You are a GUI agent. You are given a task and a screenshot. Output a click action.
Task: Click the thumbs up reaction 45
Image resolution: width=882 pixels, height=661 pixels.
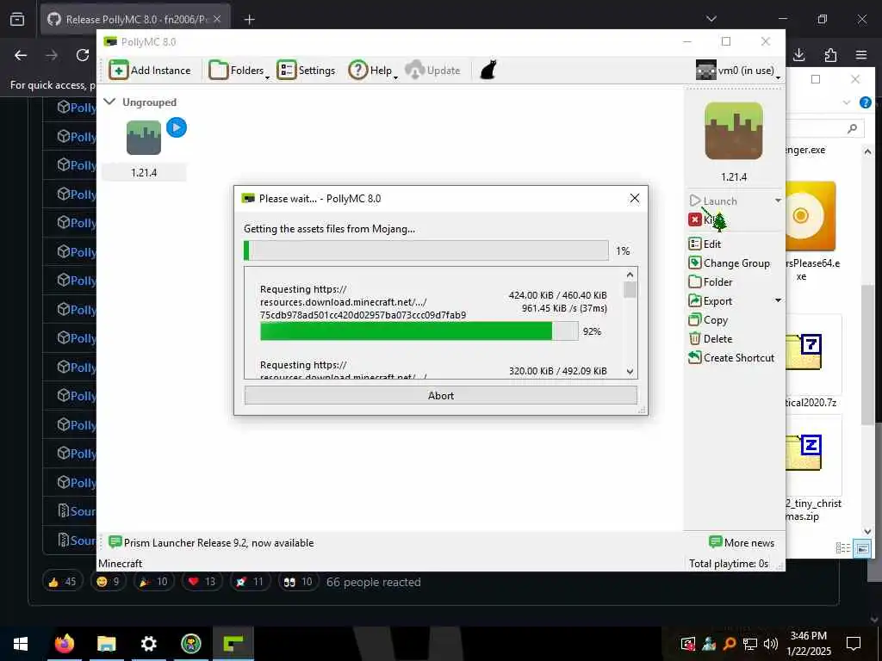(x=62, y=582)
